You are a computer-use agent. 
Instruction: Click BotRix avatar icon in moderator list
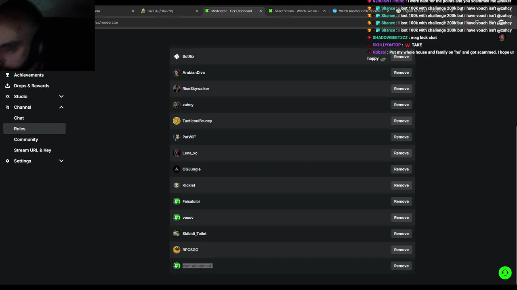pos(177,56)
